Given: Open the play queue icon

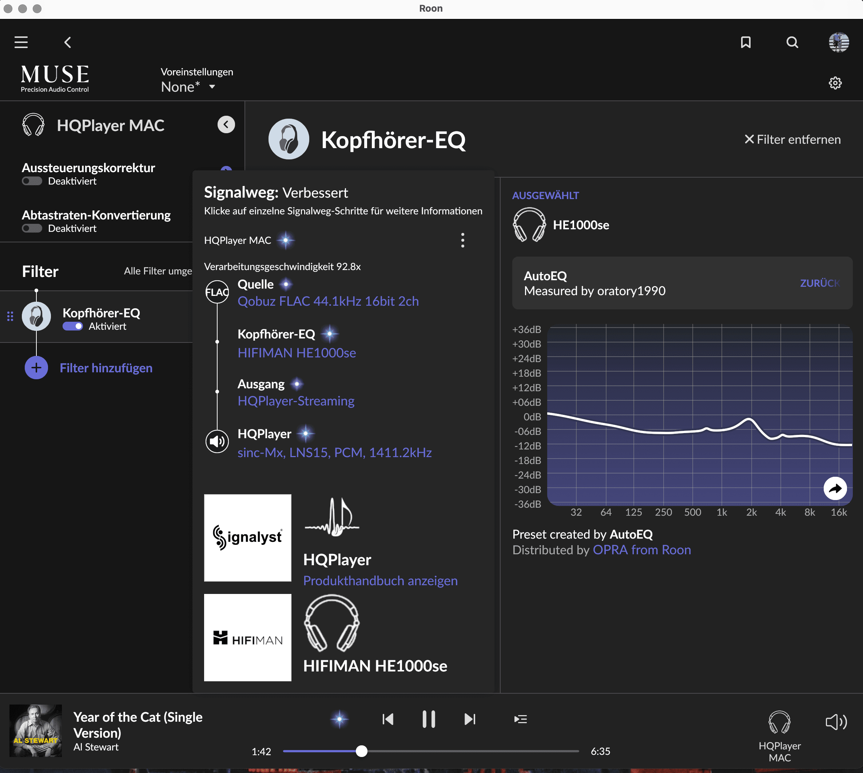Looking at the screenshot, I should pyautogui.click(x=520, y=719).
